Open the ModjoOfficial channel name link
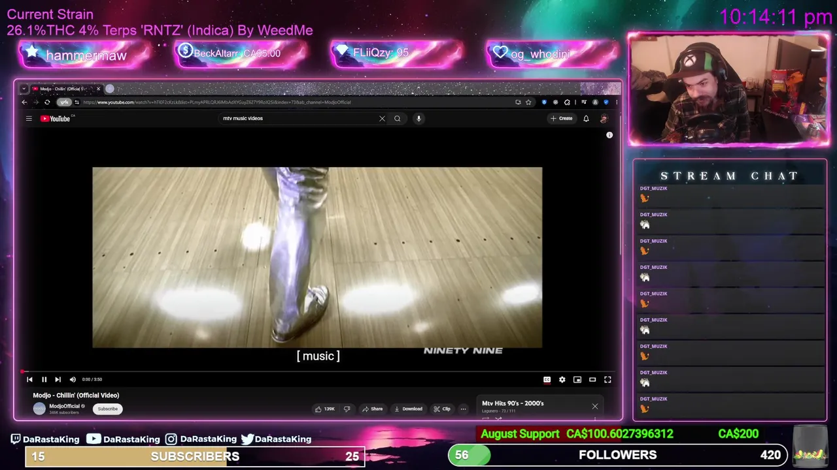Viewport: 837px width, 470px height. [64, 406]
